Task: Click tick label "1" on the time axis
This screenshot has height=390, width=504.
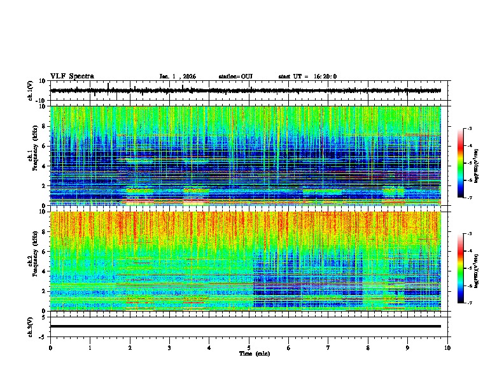Action: [90, 348]
